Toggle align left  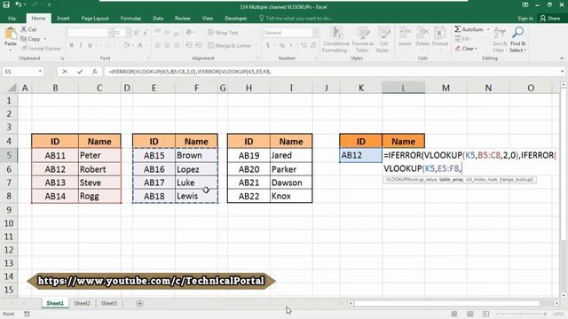tap(158, 45)
